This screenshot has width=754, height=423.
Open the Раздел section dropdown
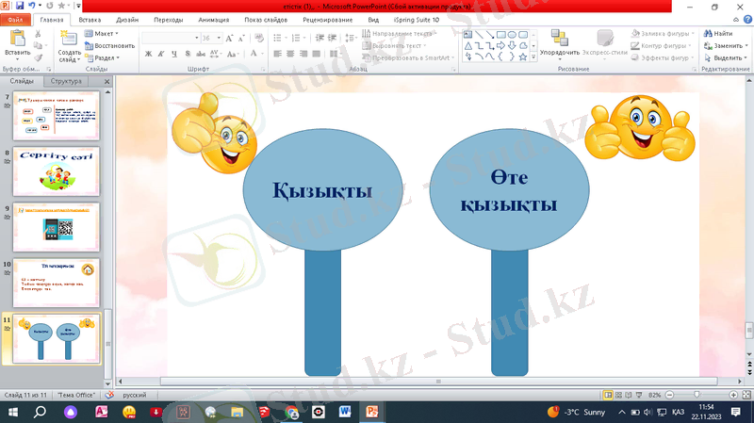[106, 57]
